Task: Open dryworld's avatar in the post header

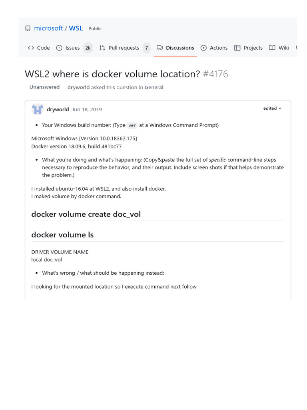Action: click(38, 109)
